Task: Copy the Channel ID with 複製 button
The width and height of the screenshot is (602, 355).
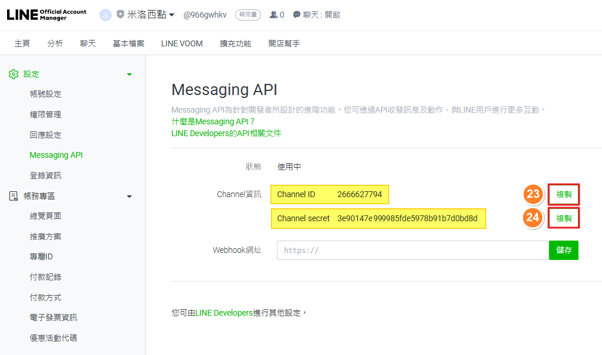Action: 564,195
